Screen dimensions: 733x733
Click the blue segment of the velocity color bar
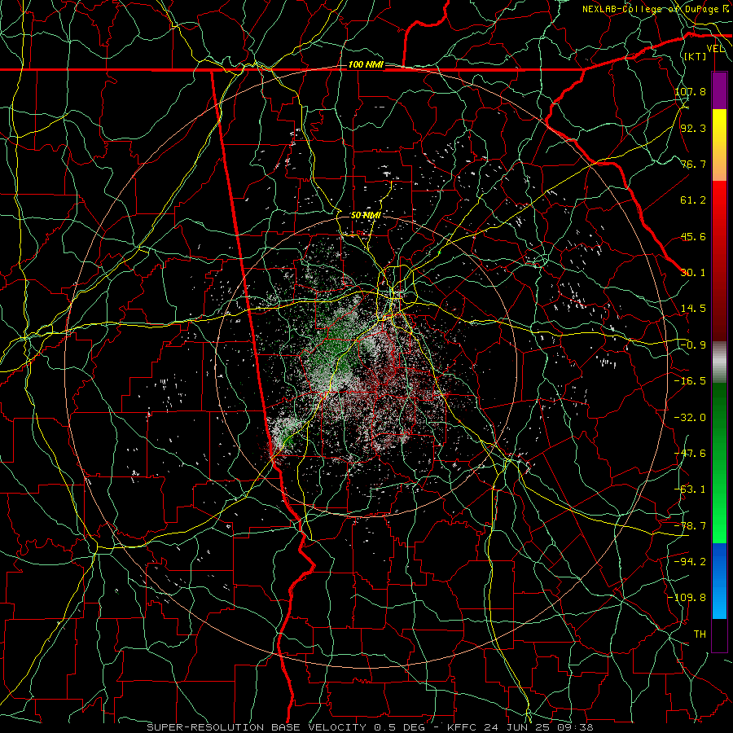pos(719,581)
